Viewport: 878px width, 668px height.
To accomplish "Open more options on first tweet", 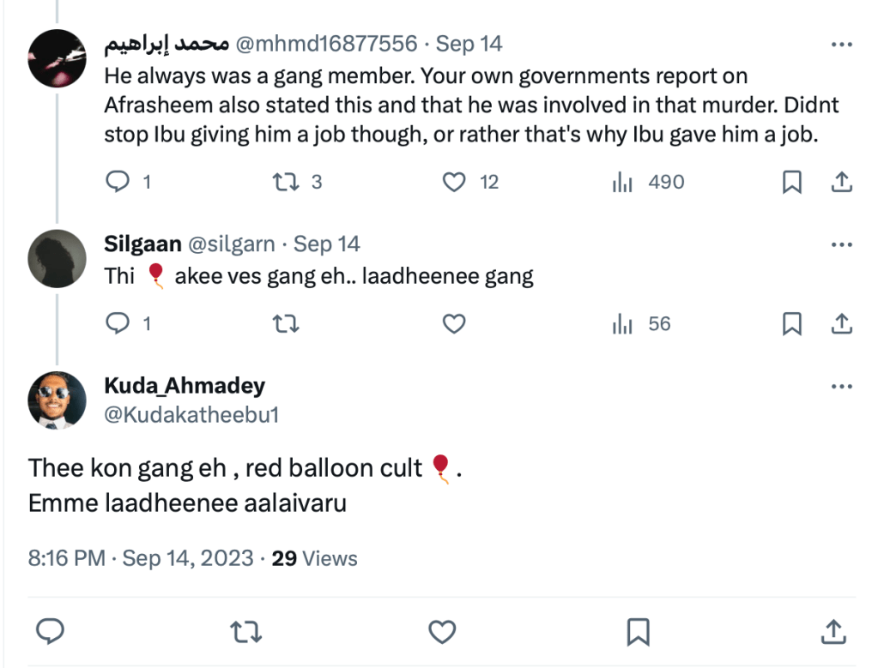I will click(x=842, y=44).
